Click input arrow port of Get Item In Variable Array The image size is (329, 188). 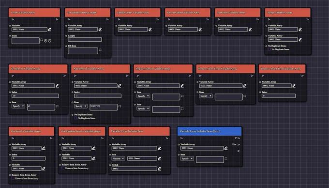click(13, 138)
